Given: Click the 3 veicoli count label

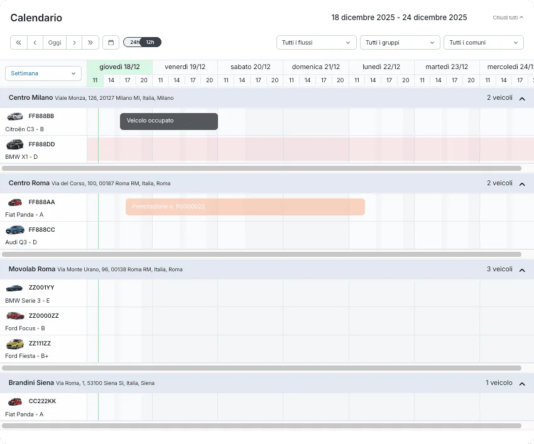Looking at the screenshot, I should [499, 269].
